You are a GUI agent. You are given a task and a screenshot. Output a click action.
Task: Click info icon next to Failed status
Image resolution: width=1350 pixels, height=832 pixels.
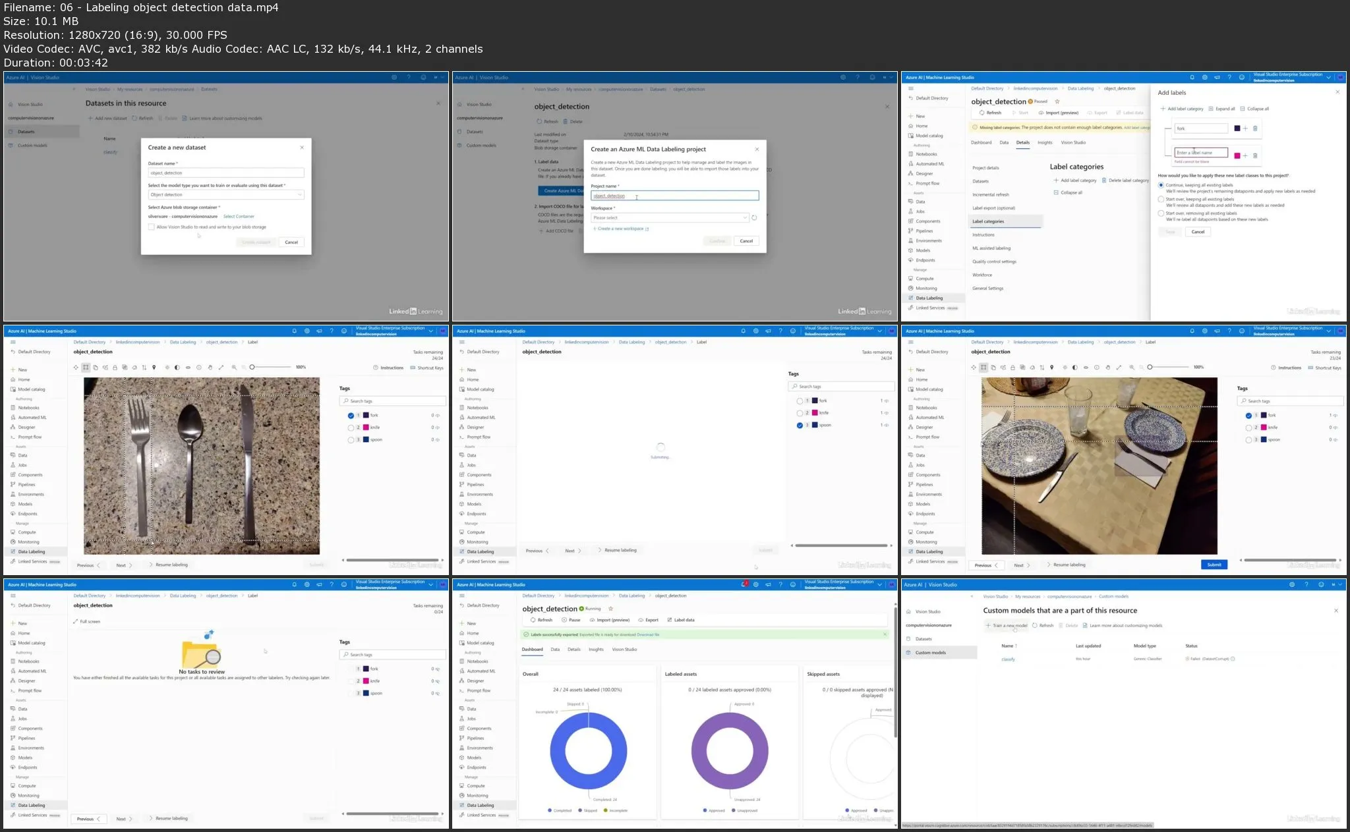pyautogui.click(x=1233, y=659)
